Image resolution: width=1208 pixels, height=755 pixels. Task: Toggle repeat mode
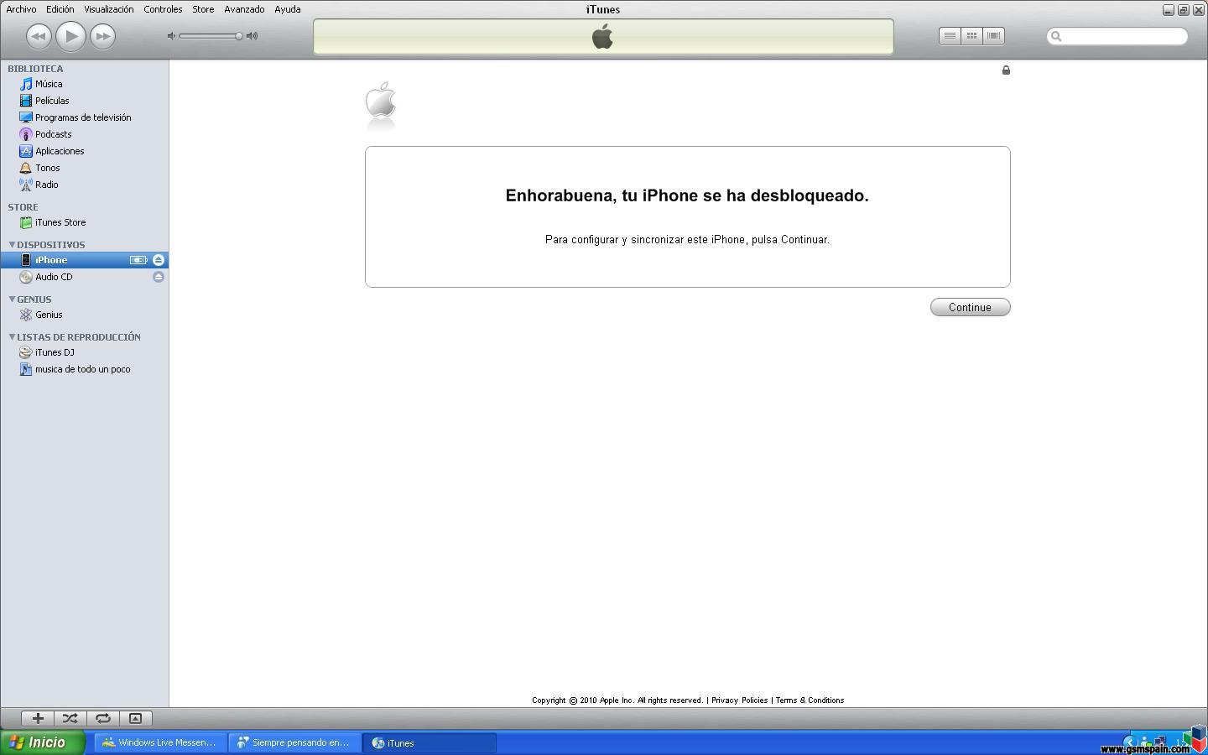(x=103, y=718)
